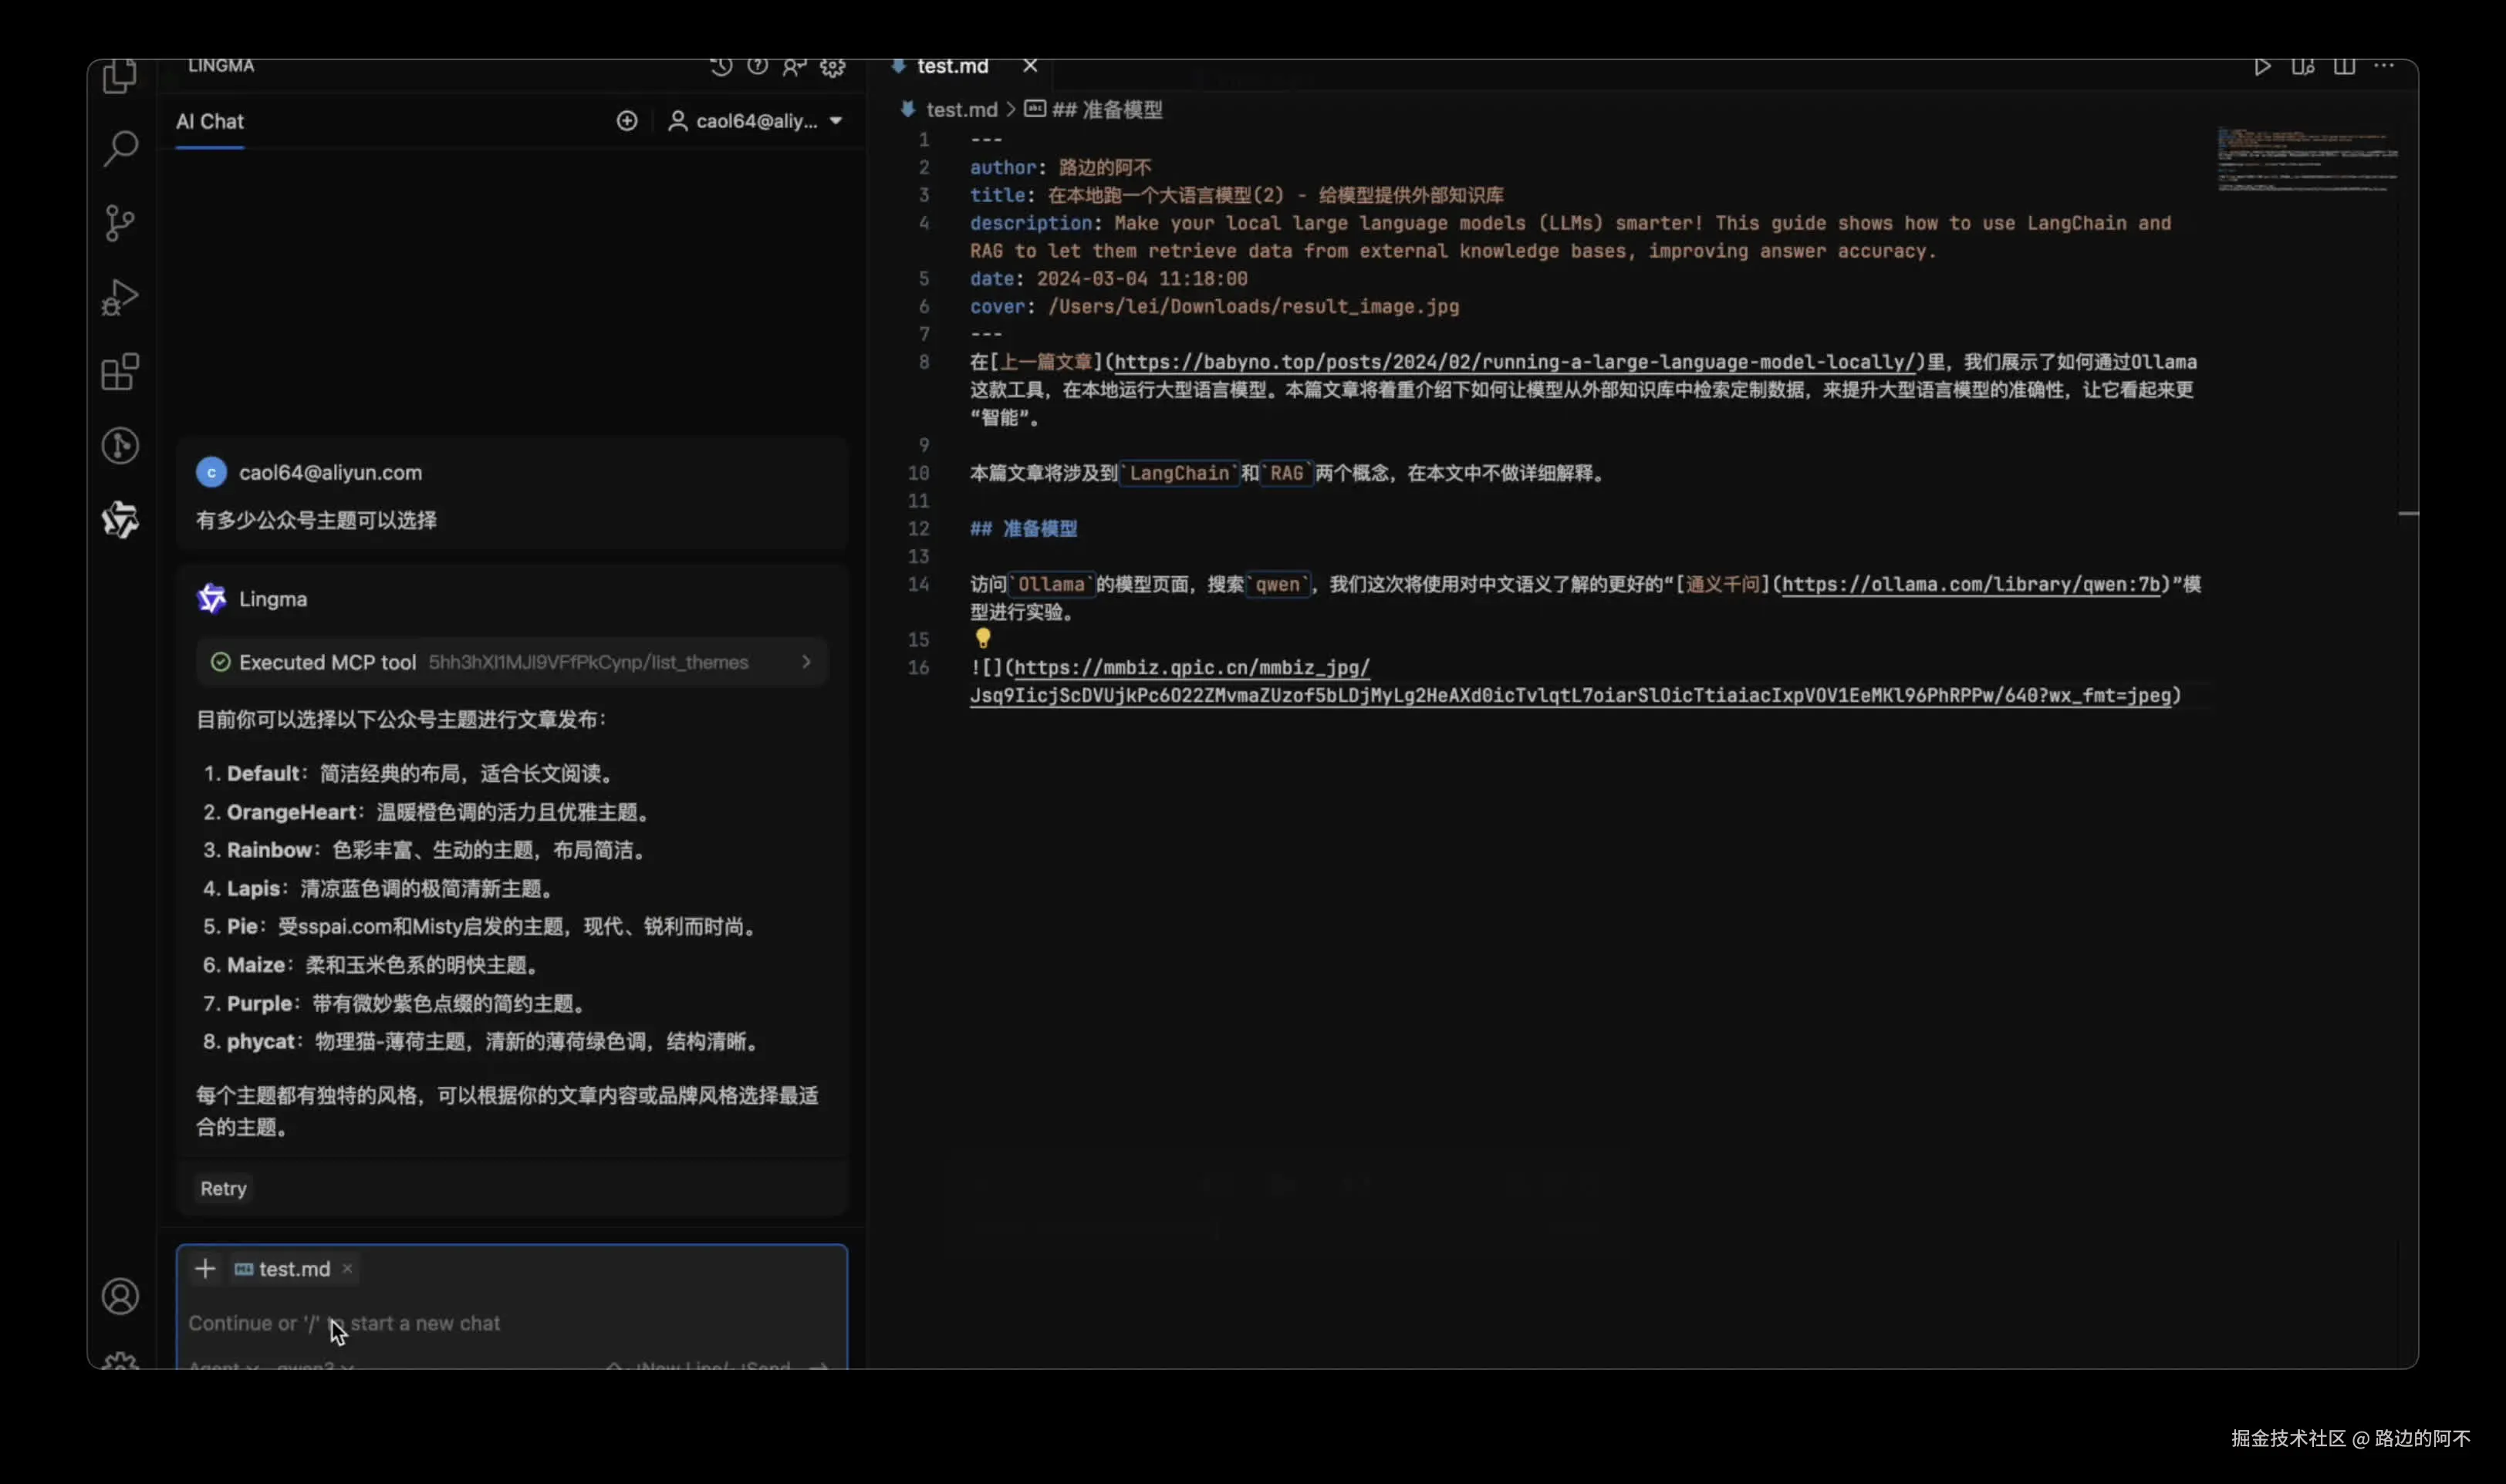Click the minimap at editor's right edge

pyautogui.click(x=2306, y=160)
